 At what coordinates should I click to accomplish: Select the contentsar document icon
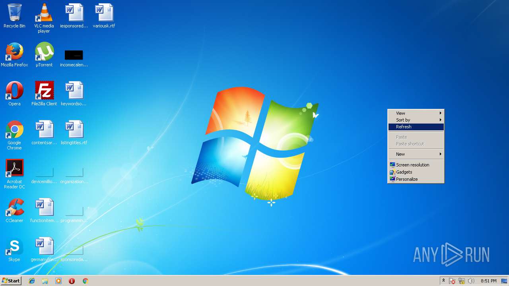pyautogui.click(x=44, y=133)
